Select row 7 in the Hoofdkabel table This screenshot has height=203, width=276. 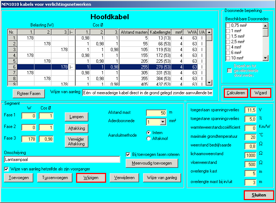pos(106,73)
